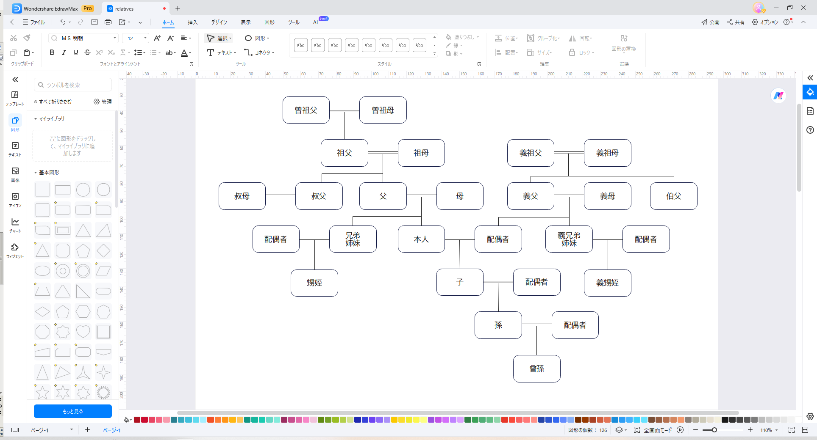The width and height of the screenshot is (817, 440).
Task: Open the Widgets sidebar panel
Action: click(x=15, y=250)
